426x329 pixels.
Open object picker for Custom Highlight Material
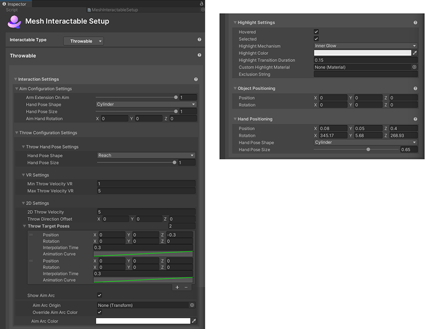pos(414,67)
